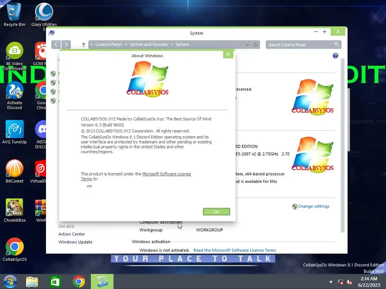Image resolution: width=386 pixels, height=289 pixels.
Task: Click the WORKGROUP value text
Action: pos(210,230)
